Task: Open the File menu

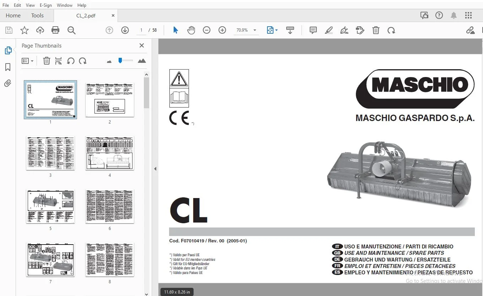Action: coord(6,5)
